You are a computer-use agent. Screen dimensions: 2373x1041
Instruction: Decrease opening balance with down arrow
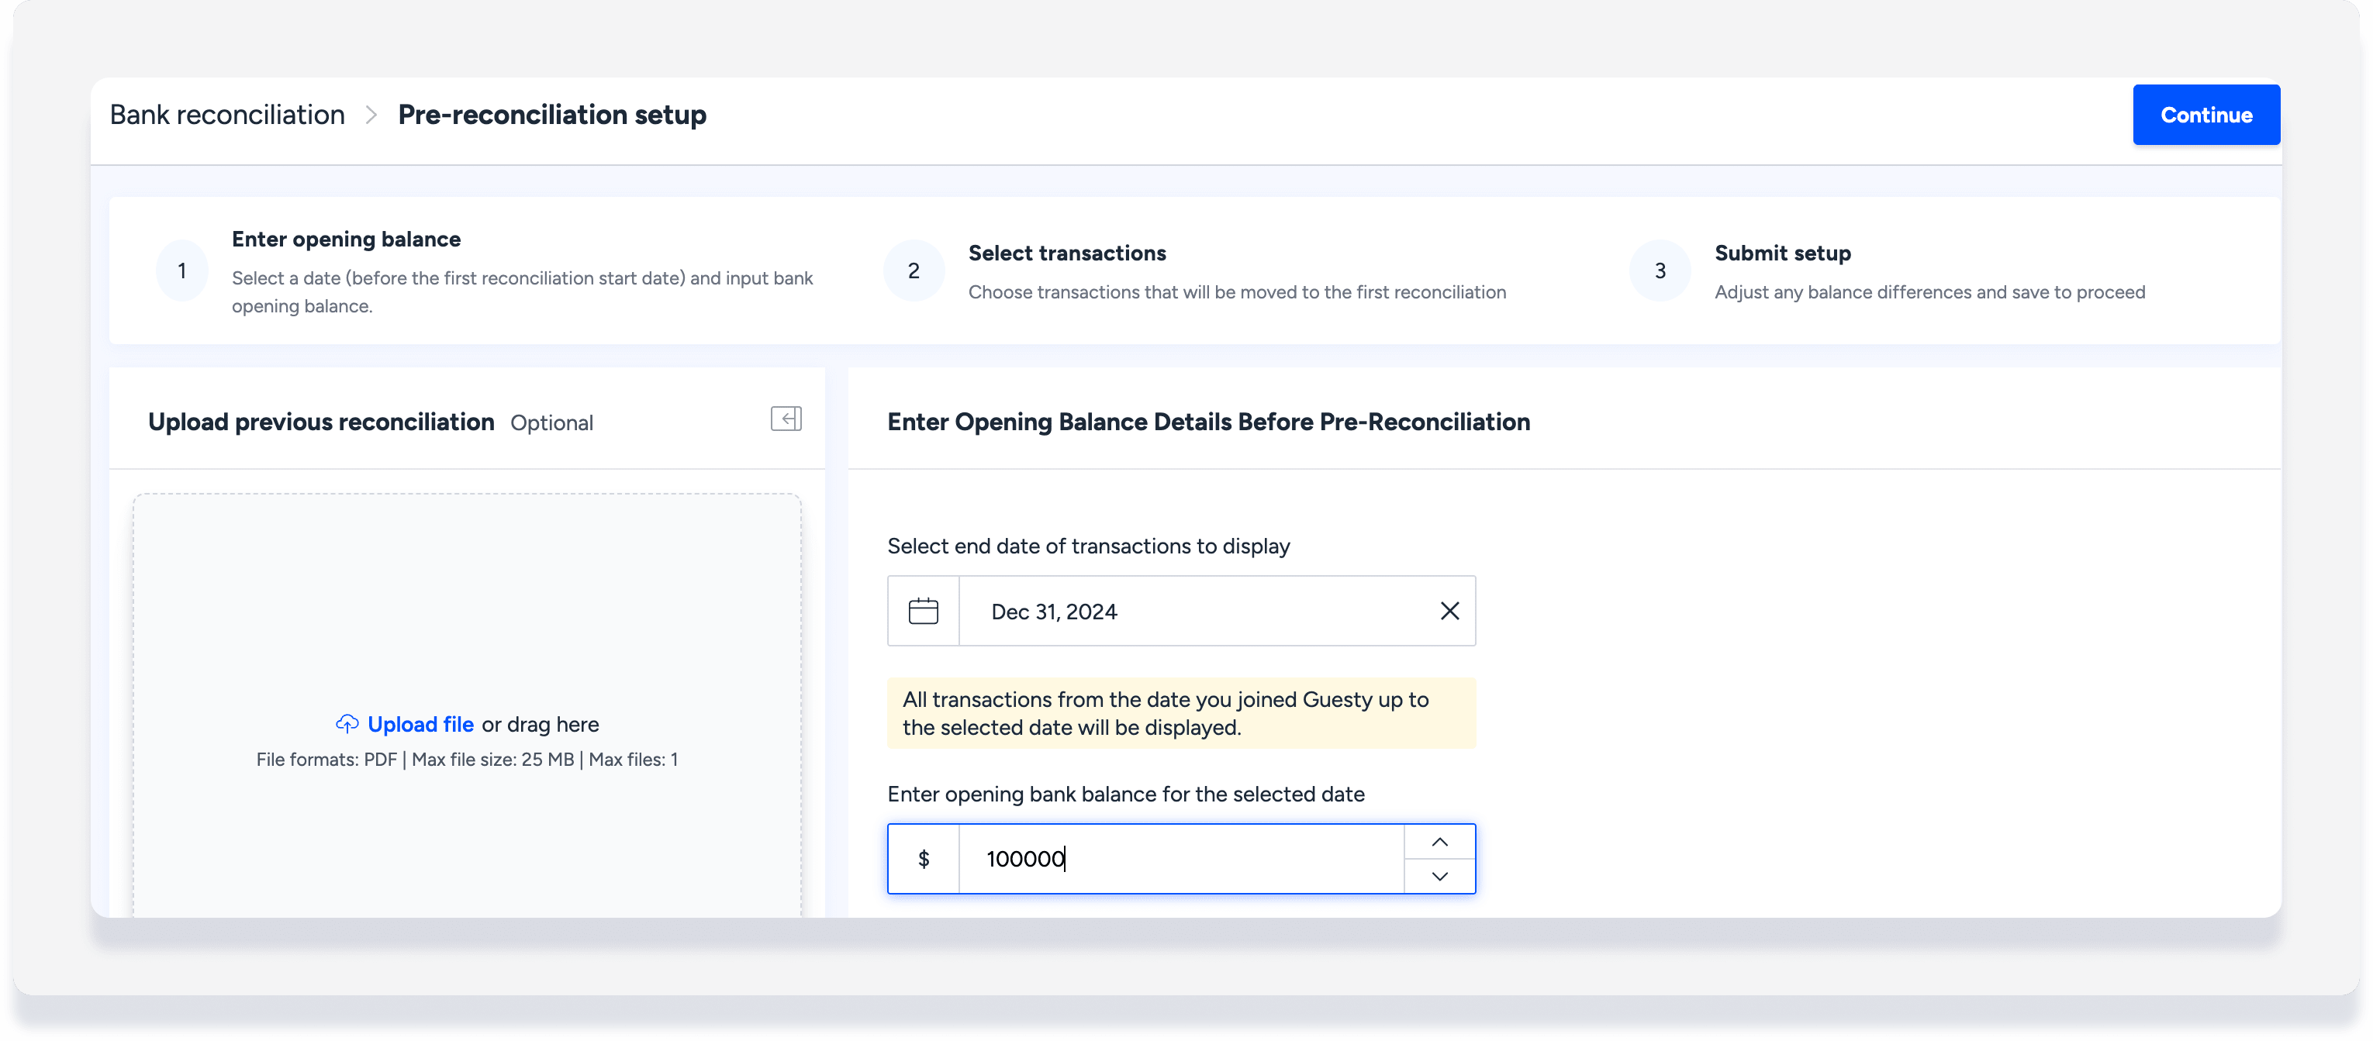(1439, 876)
